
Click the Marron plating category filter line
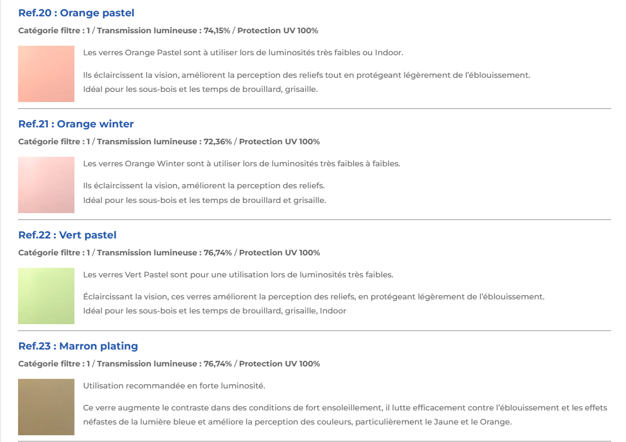pyautogui.click(x=169, y=364)
